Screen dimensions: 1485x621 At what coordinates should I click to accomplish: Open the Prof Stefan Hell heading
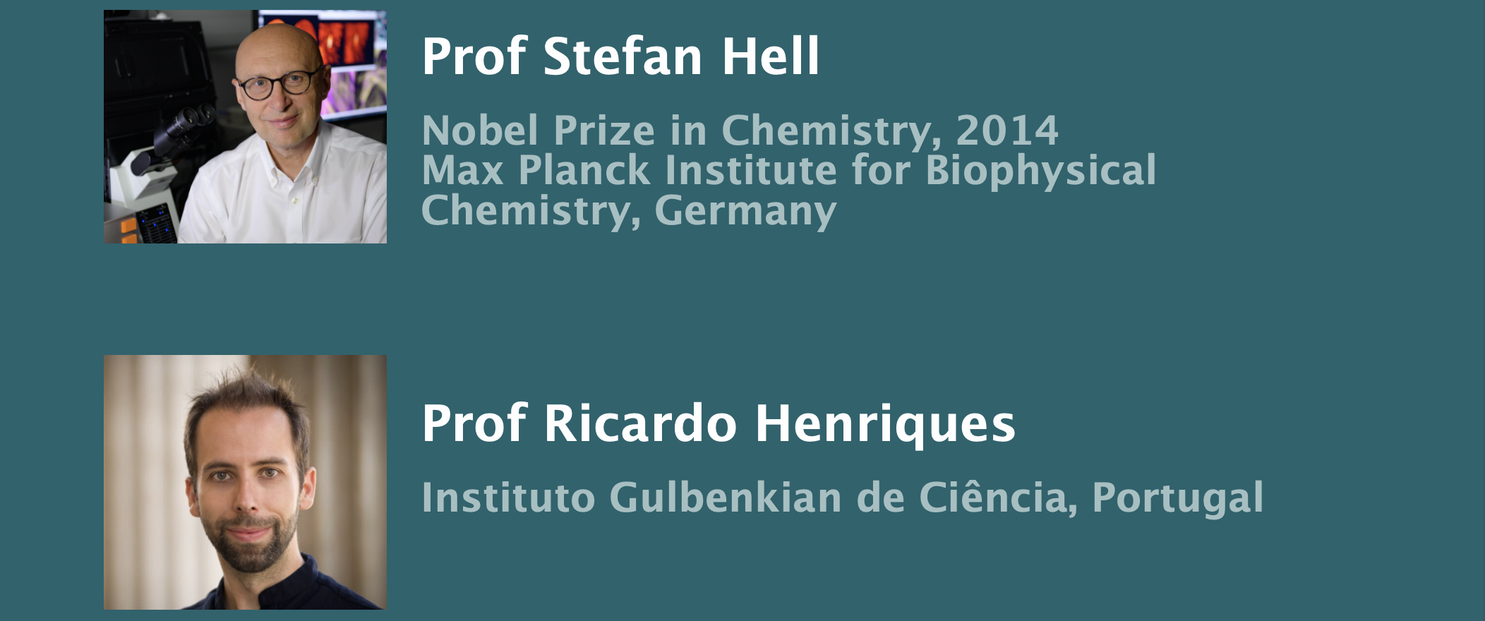(620, 56)
